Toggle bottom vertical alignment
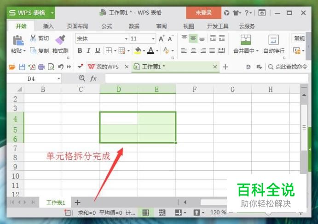 202,39
